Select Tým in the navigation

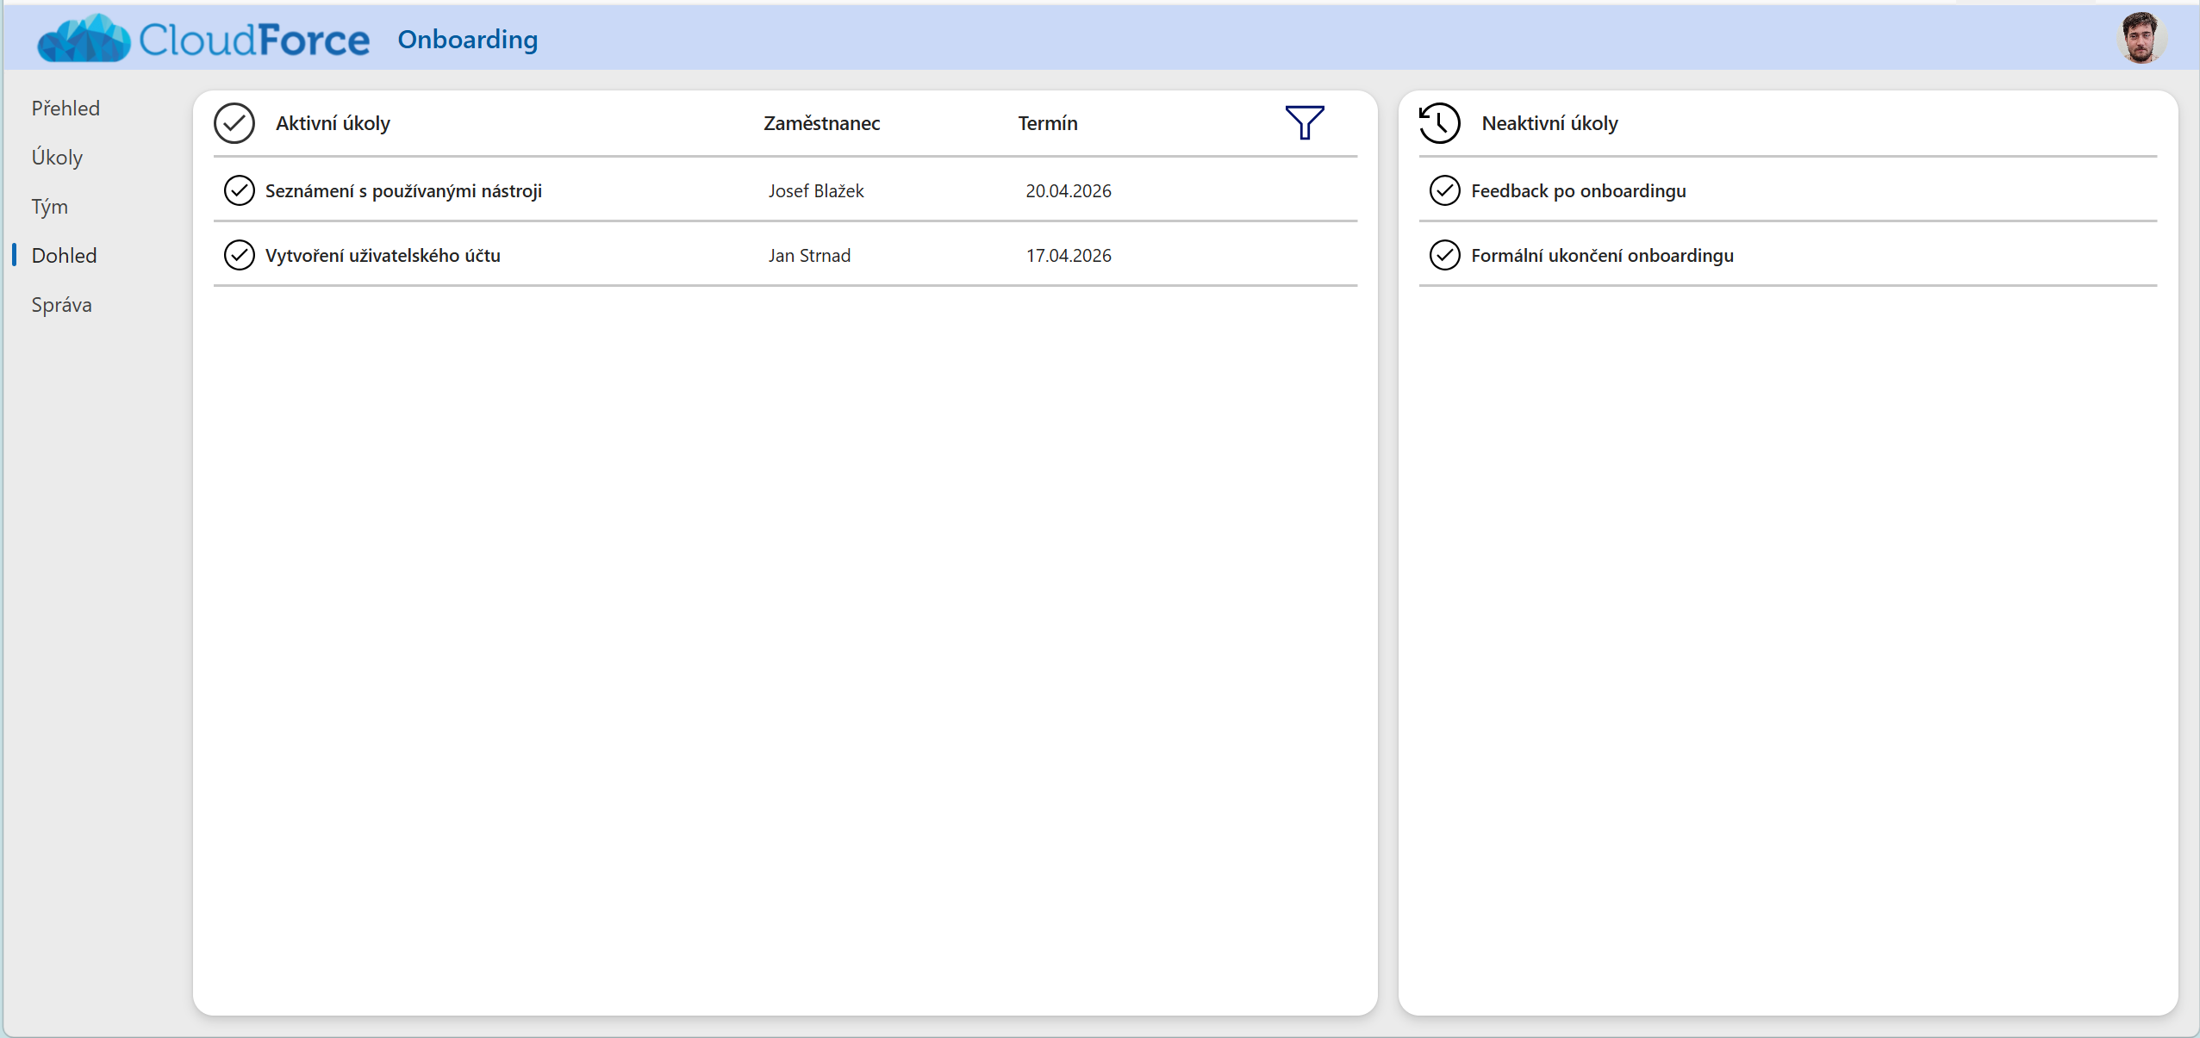point(50,207)
